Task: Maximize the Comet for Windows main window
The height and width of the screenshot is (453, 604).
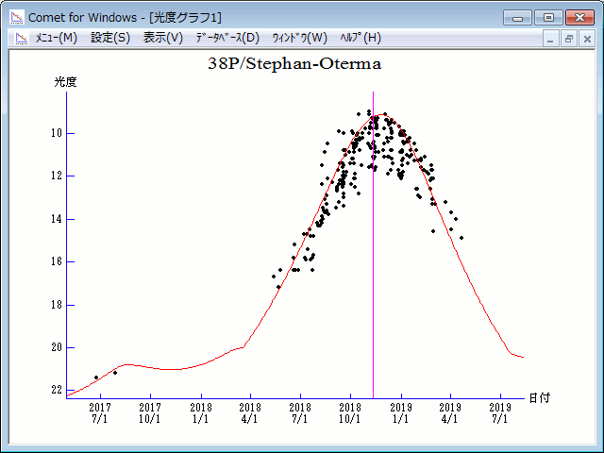Action: (547, 17)
